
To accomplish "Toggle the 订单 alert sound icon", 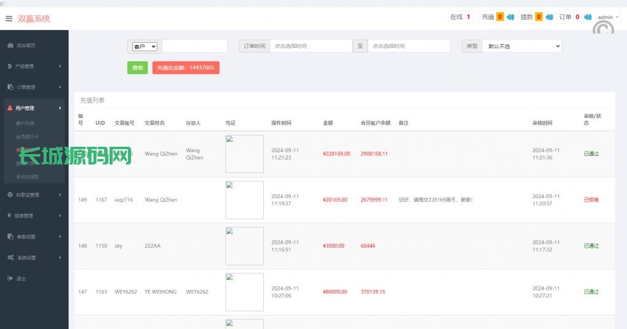I will coord(587,17).
